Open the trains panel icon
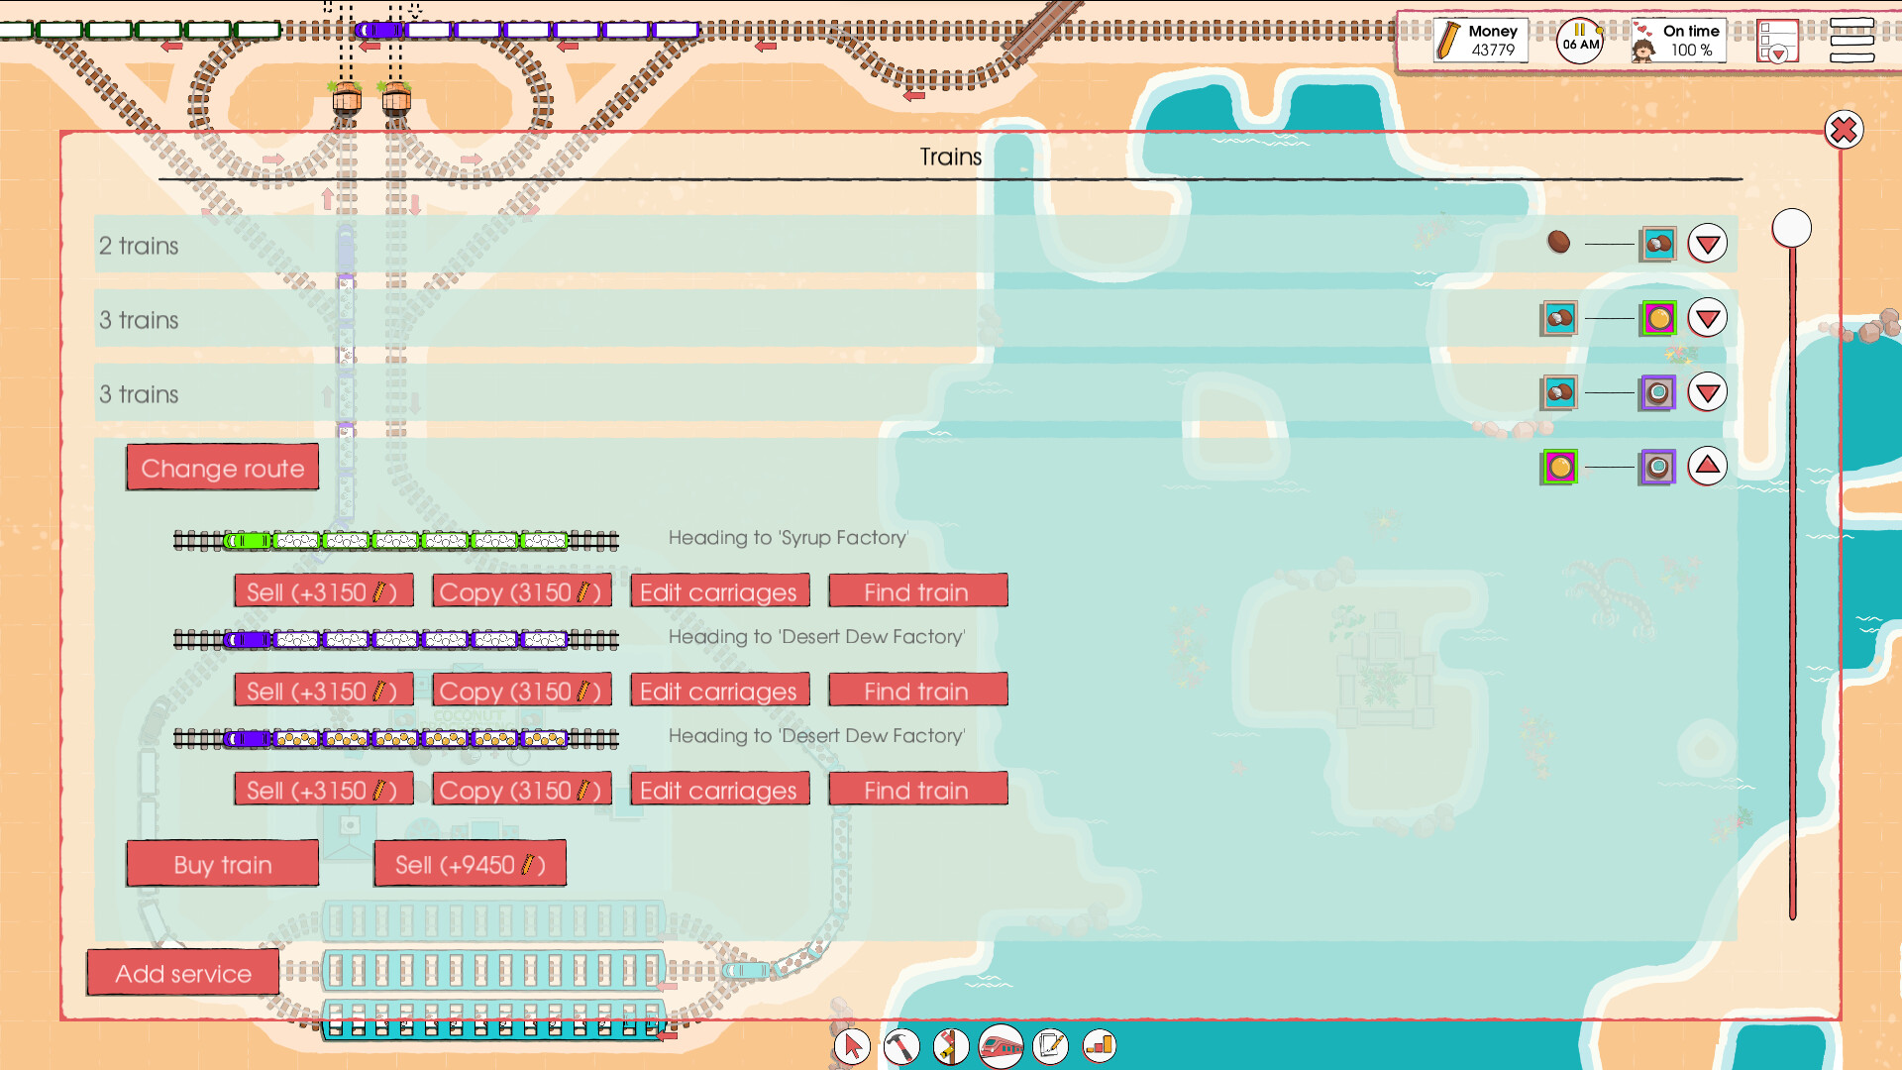The height and width of the screenshot is (1070, 1902). pyautogui.click(x=1001, y=1045)
